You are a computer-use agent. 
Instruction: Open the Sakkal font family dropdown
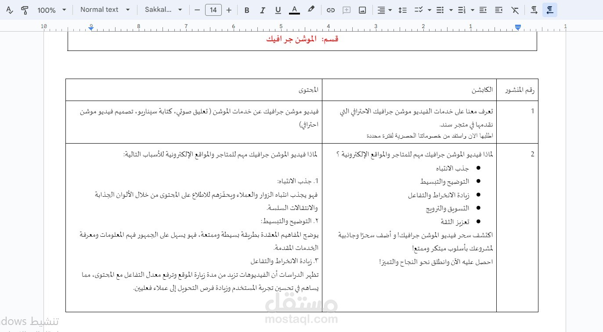tap(163, 10)
